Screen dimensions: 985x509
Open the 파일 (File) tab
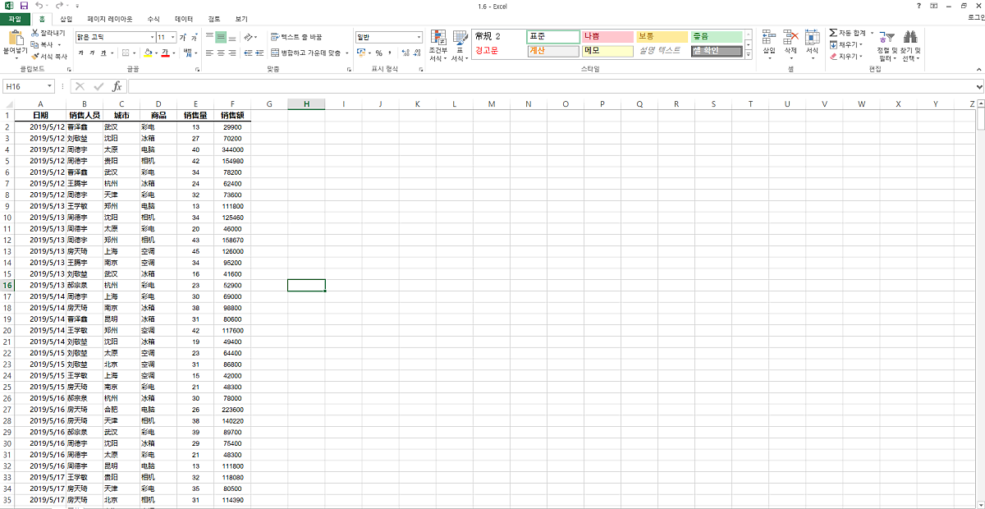point(15,18)
